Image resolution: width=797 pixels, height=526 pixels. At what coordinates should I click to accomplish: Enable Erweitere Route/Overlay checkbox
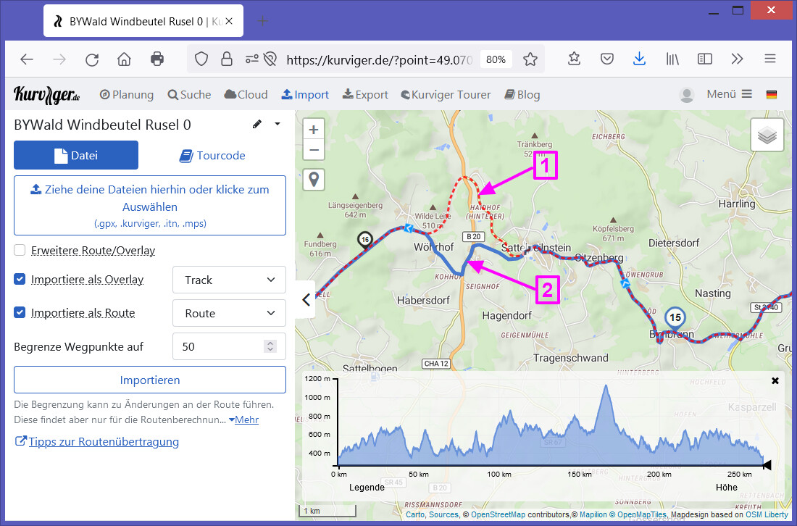(20, 251)
